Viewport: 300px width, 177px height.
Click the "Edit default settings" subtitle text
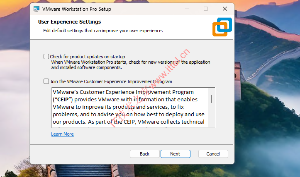click(x=103, y=31)
